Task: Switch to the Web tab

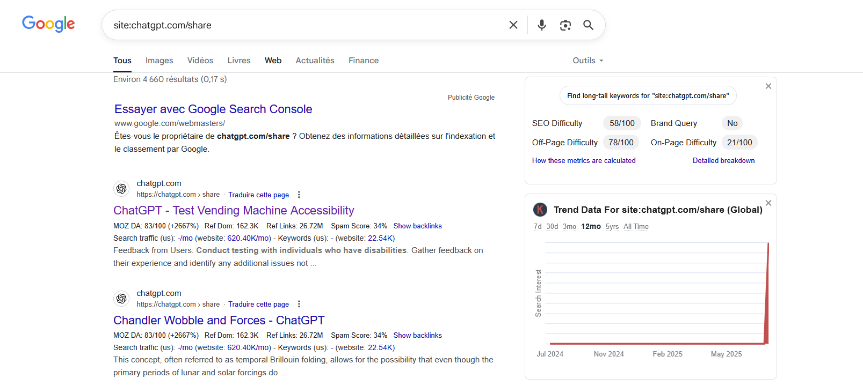Action: pos(273,61)
